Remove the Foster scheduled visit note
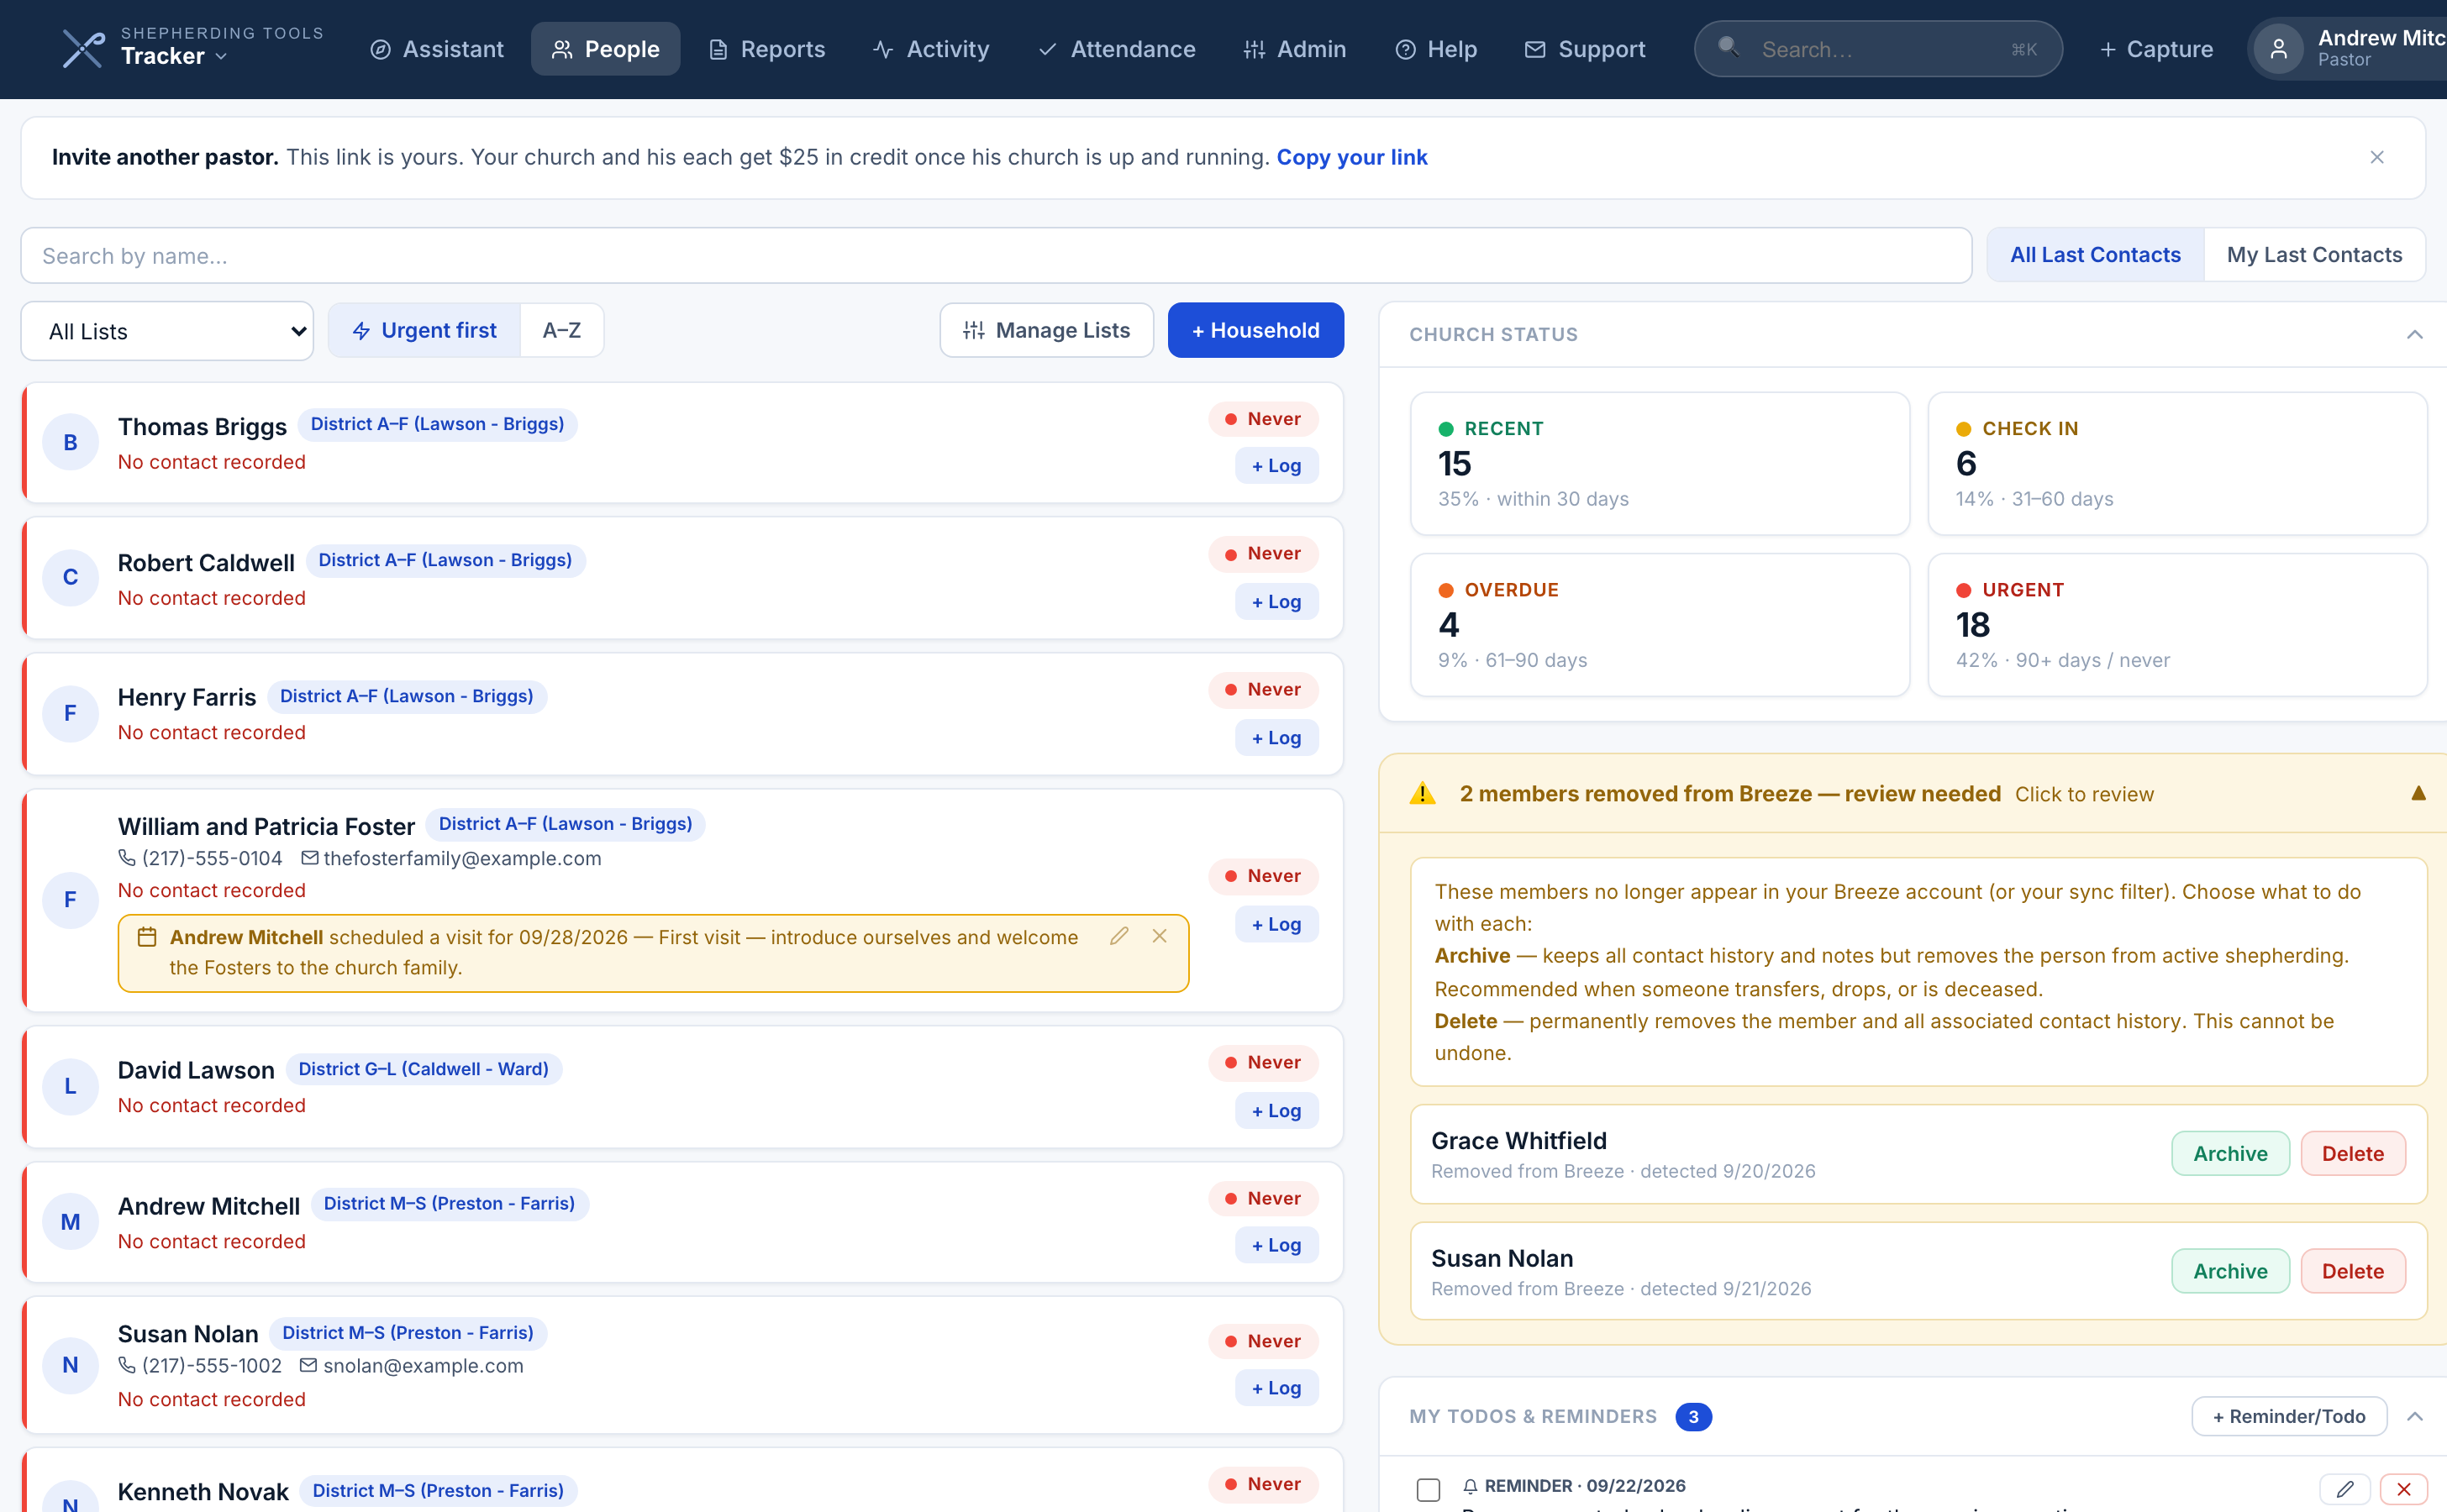The image size is (2447, 1512). 1160,936
